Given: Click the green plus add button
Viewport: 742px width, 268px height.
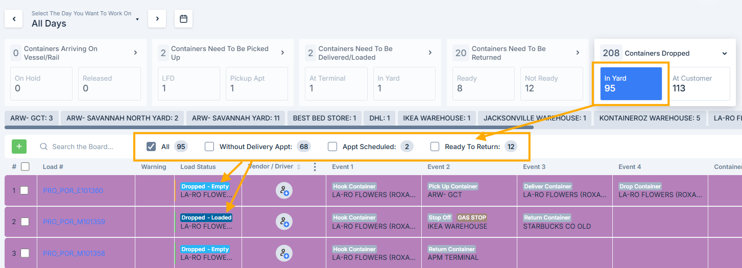Looking at the screenshot, I should click(19, 147).
